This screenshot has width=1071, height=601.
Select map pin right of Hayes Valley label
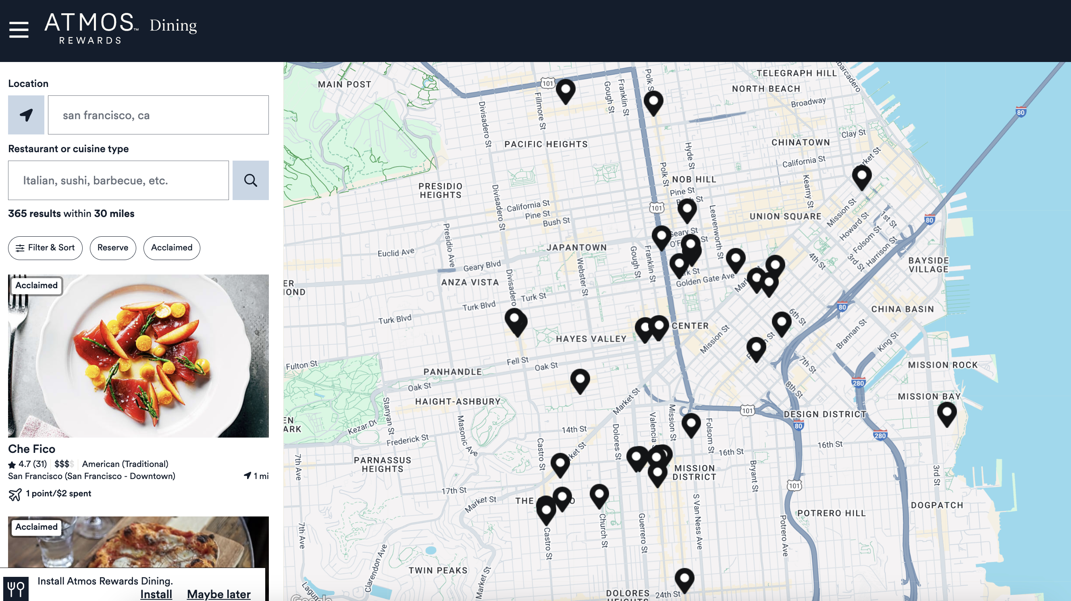pos(645,330)
